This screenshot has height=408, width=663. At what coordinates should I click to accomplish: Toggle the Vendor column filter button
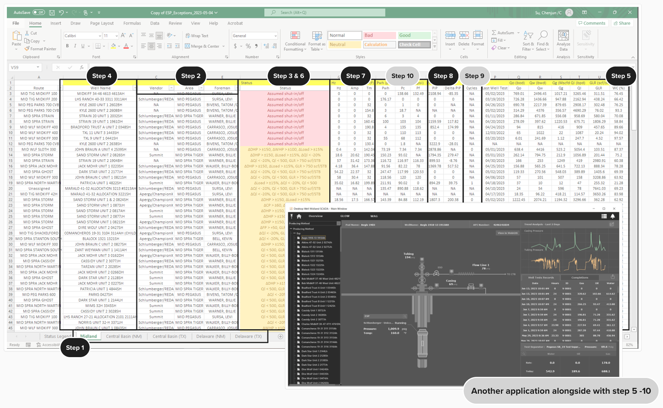[171, 88]
